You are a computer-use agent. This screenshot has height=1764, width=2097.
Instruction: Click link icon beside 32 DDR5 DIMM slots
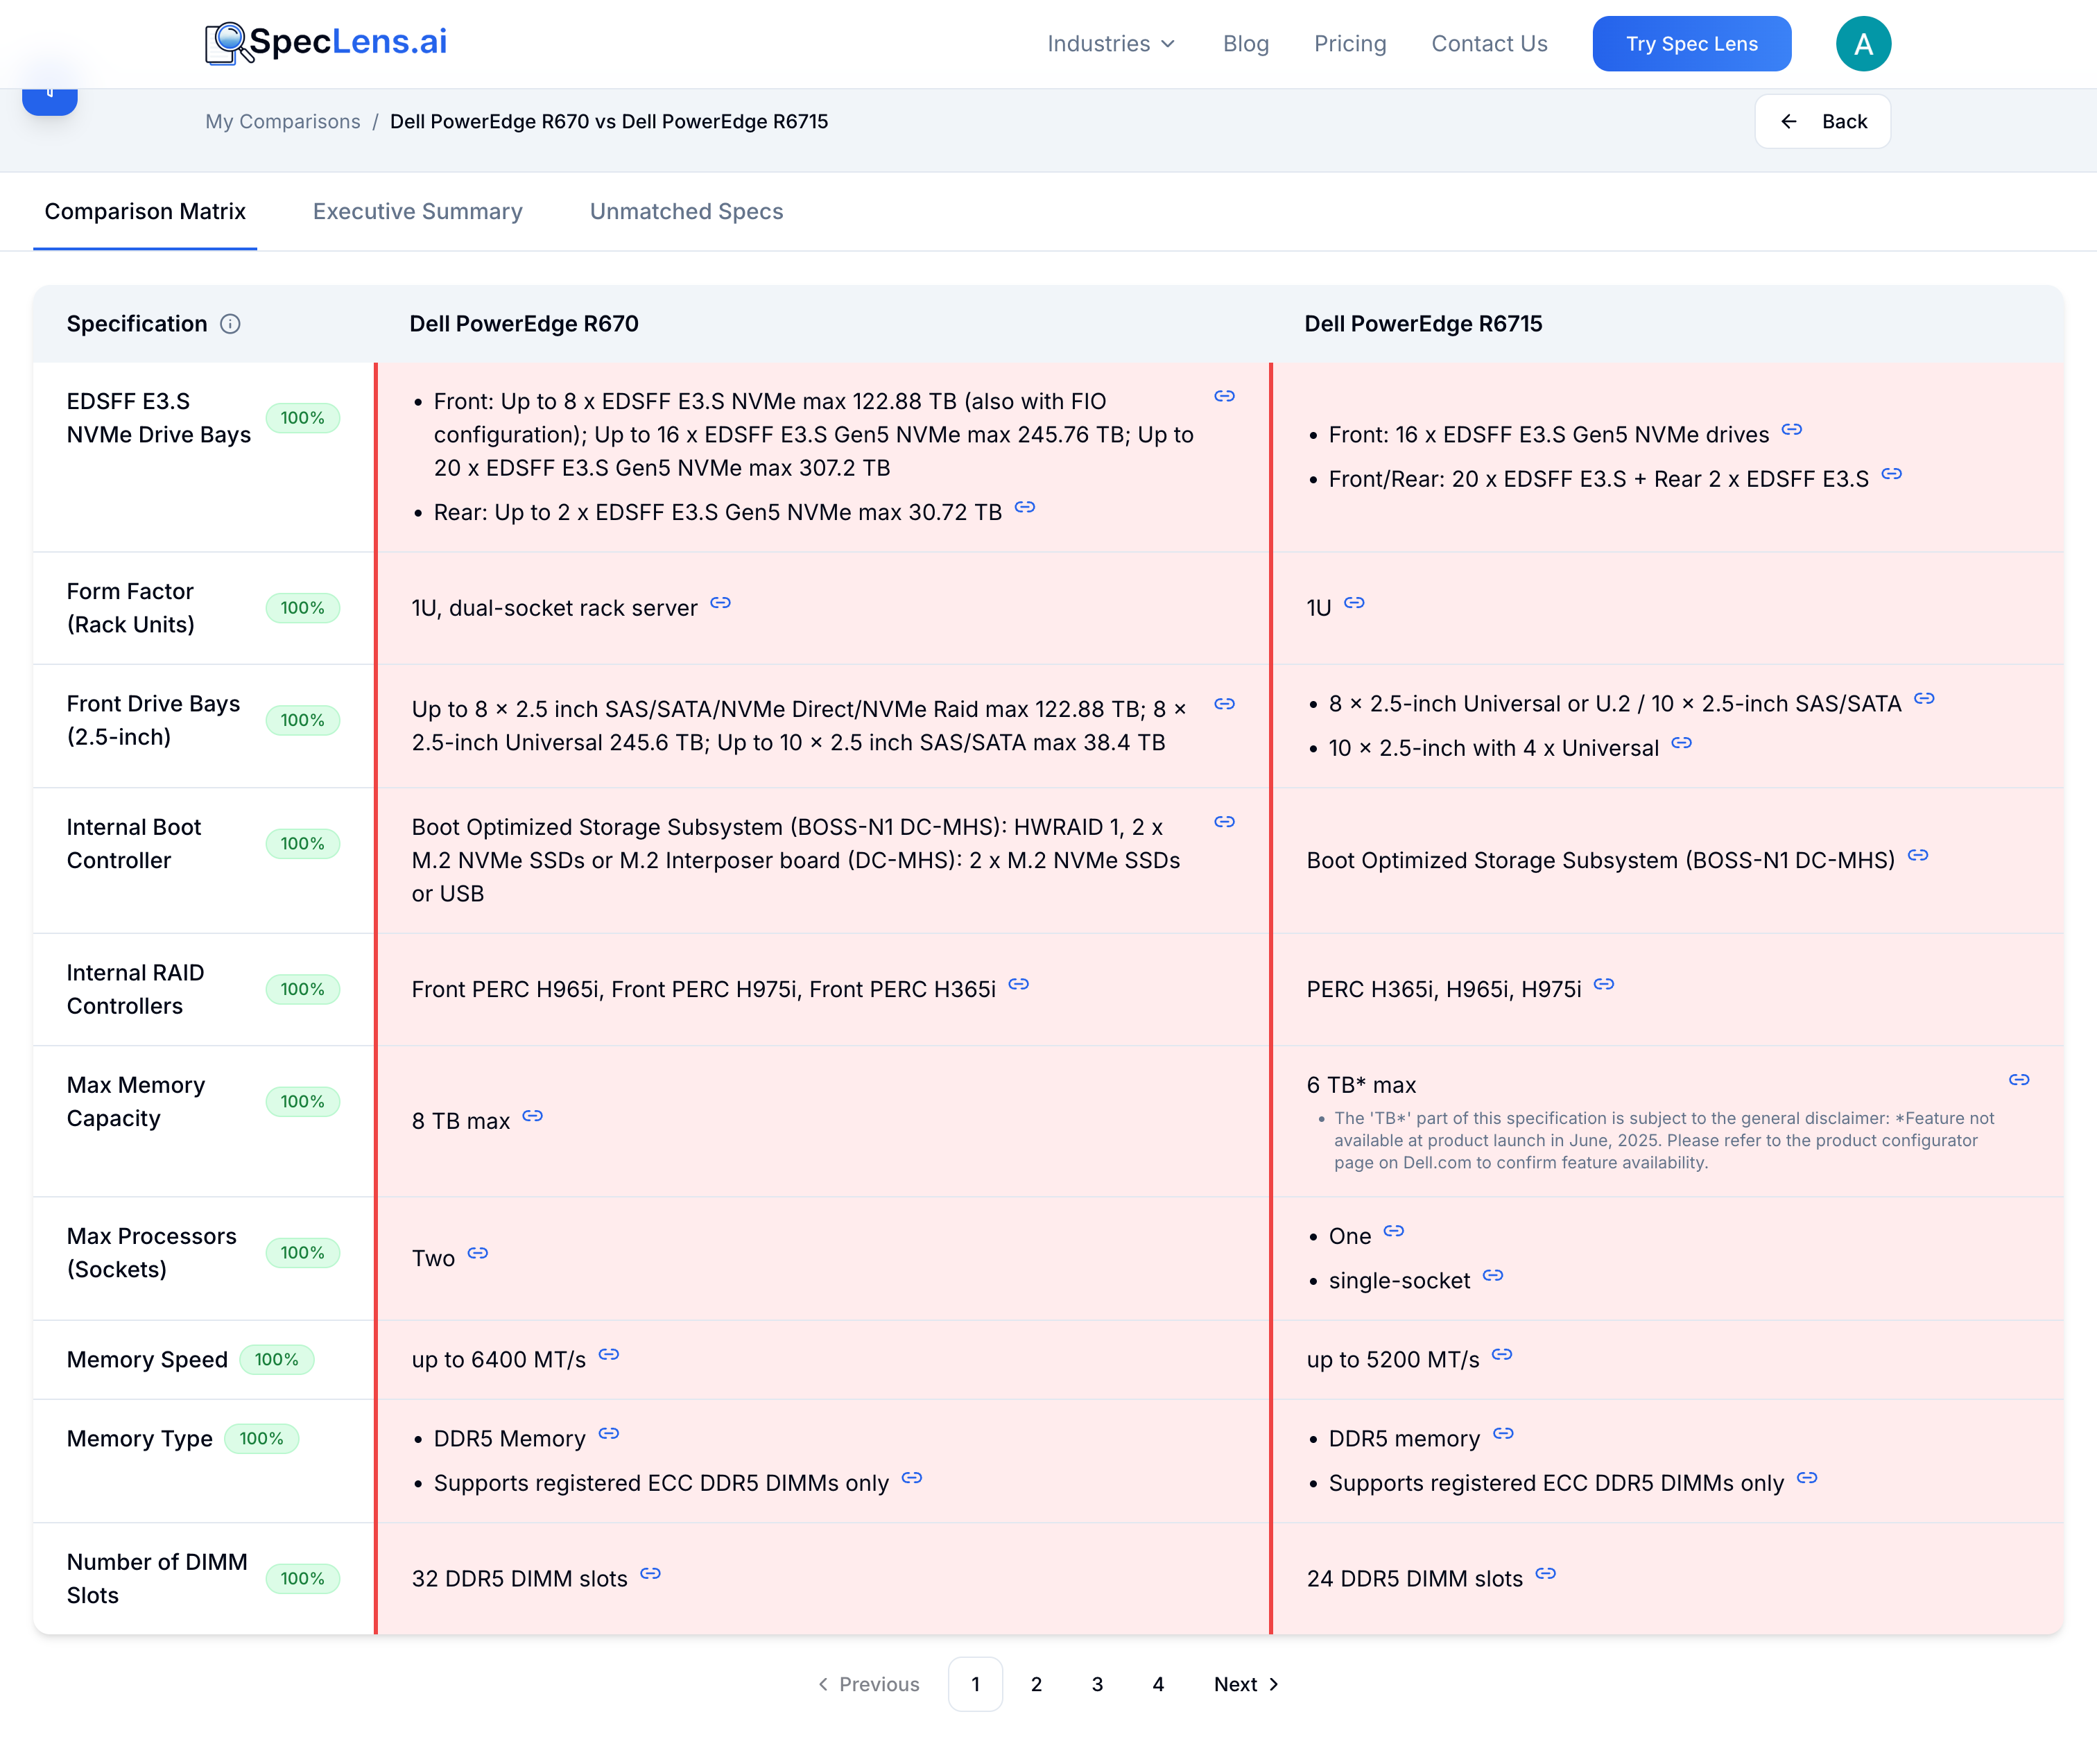(x=650, y=1575)
